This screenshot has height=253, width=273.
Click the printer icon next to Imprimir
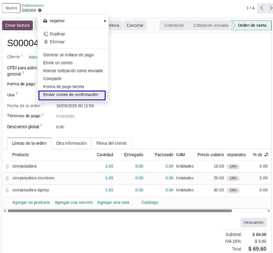45,21
